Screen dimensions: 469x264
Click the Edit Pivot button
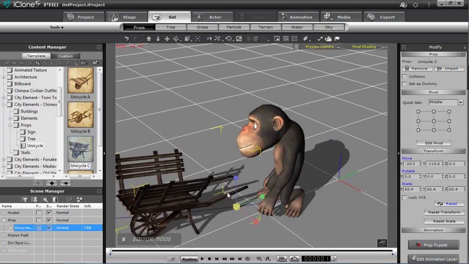click(434, 143)
